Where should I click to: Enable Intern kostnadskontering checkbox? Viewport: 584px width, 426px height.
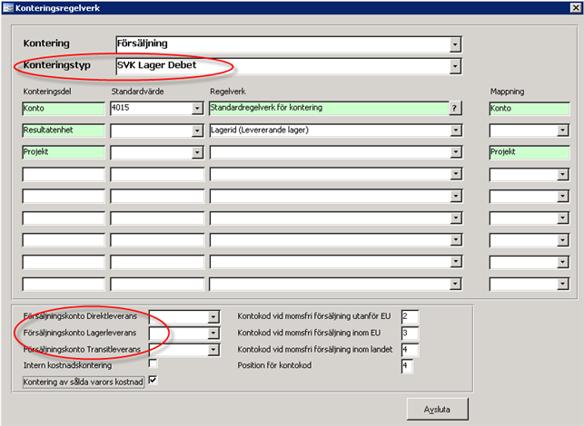(x=153, y=364)
